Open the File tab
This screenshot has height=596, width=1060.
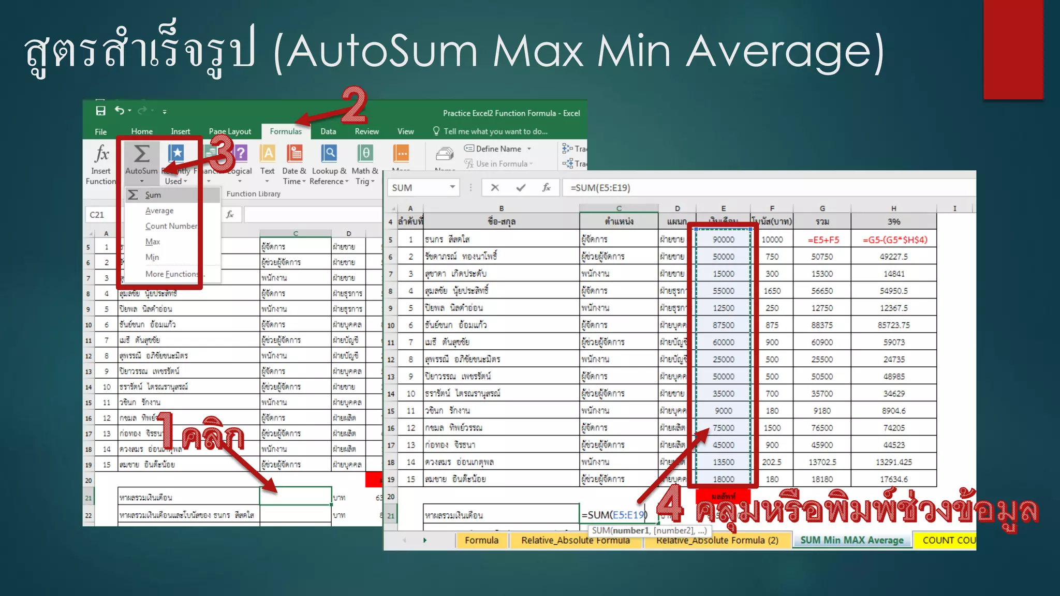pos(100,131)
